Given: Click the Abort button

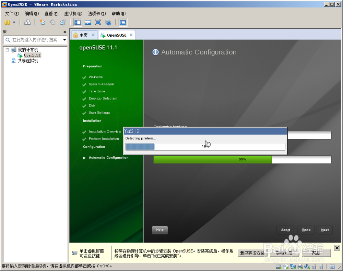Looking at the screenshot, I should tap(285, 230).
